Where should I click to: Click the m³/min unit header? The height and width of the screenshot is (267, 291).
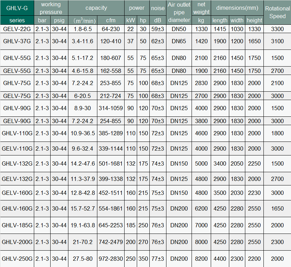click(83, 20)
